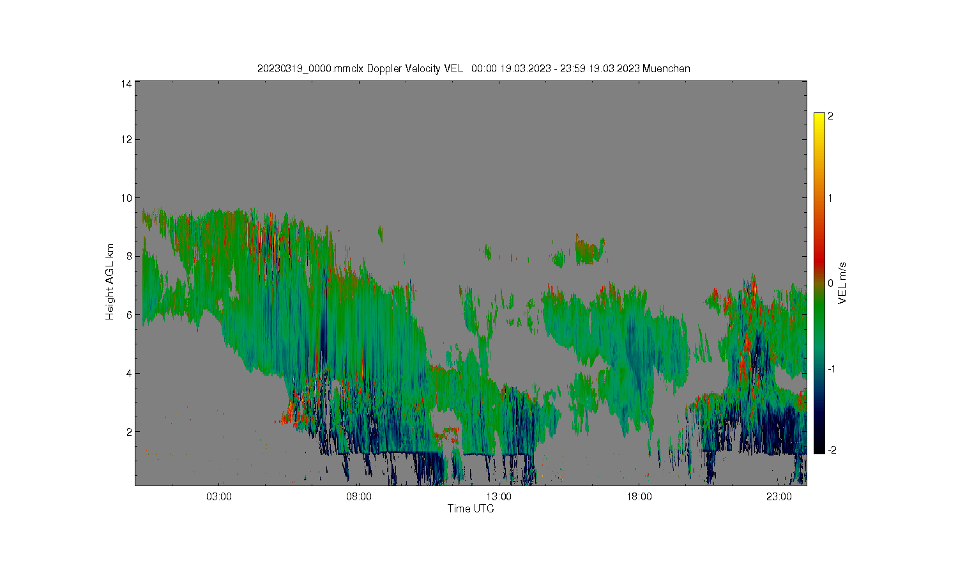Click the colorbar value '0'
958x575 pixels.
point(830,283)
